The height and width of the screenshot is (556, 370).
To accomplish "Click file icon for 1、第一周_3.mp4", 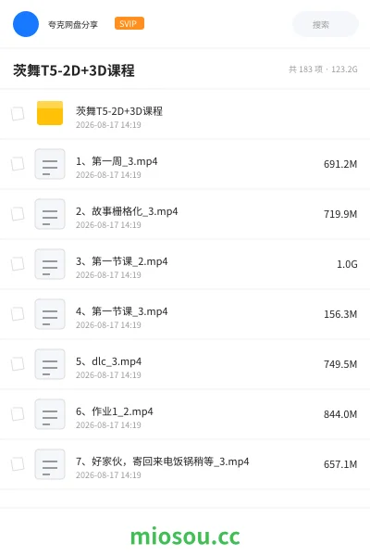I will 50,164.
